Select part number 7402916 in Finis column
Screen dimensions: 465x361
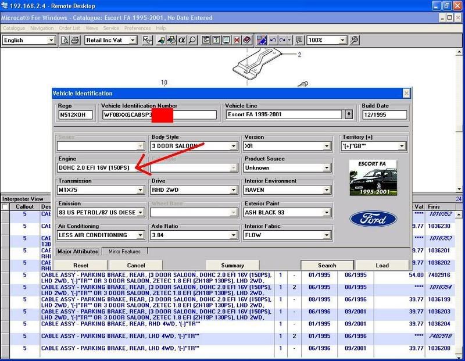(x=439, y=275)
